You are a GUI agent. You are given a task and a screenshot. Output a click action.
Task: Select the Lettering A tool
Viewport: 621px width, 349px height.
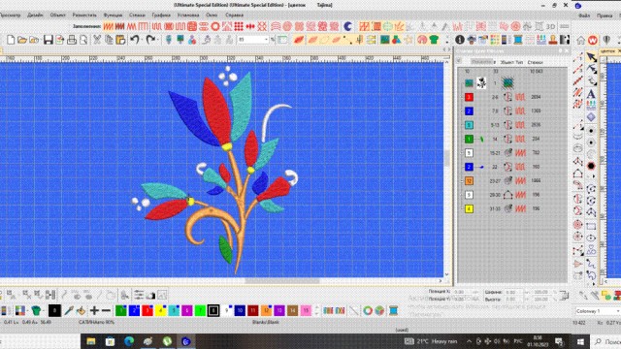coord(591,94)
